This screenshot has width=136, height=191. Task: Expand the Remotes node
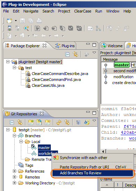[x=14, y=177]
